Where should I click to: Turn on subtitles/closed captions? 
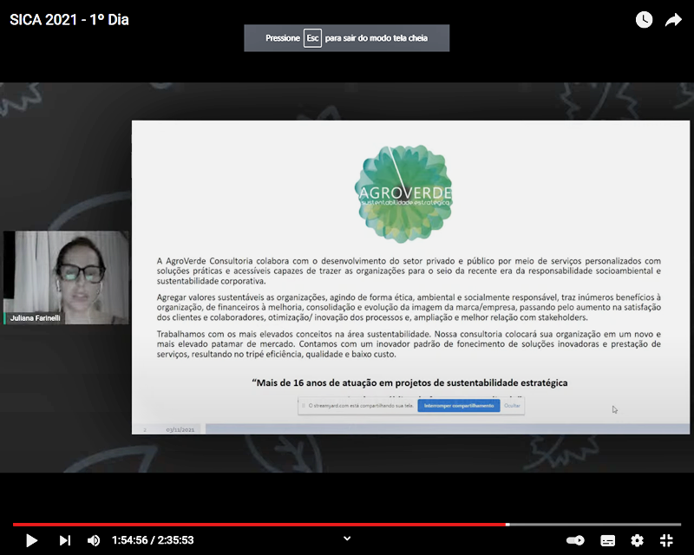pyautogui.click(x=607, y=540)
